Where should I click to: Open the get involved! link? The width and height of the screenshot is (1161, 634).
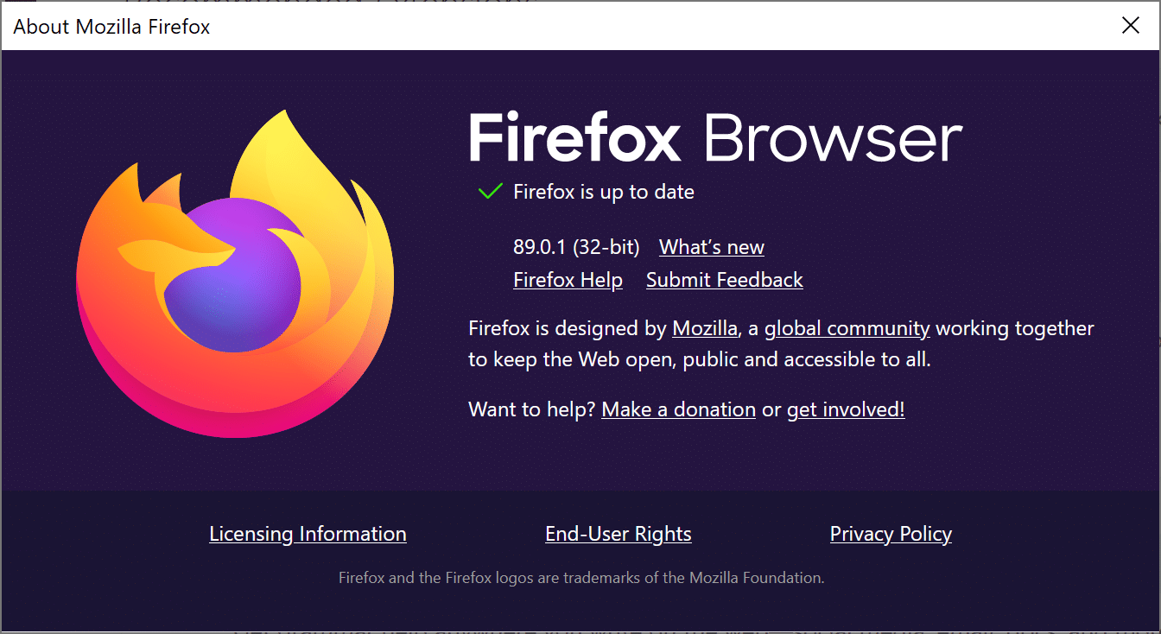click(845, 409)
